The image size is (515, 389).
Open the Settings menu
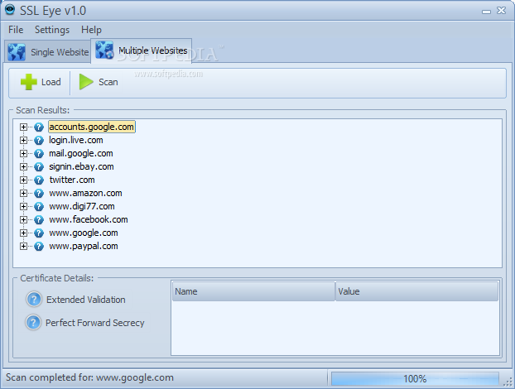[52, 30]
